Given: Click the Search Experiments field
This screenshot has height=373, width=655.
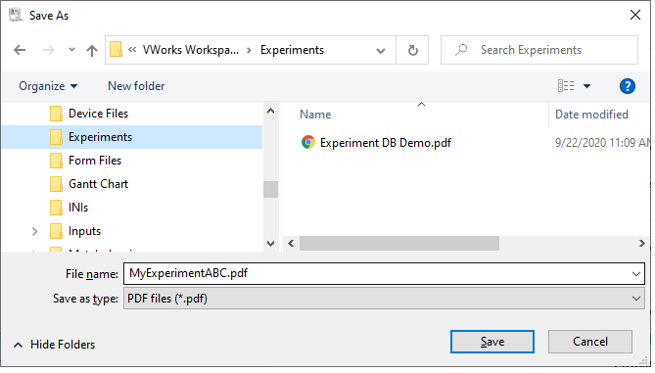Looking at the screenshot, I should pyautogui.click(x=539, y=50).
